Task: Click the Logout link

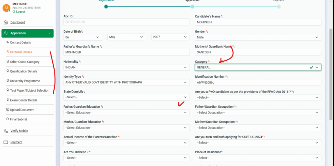Action: [x=20, y=12]
